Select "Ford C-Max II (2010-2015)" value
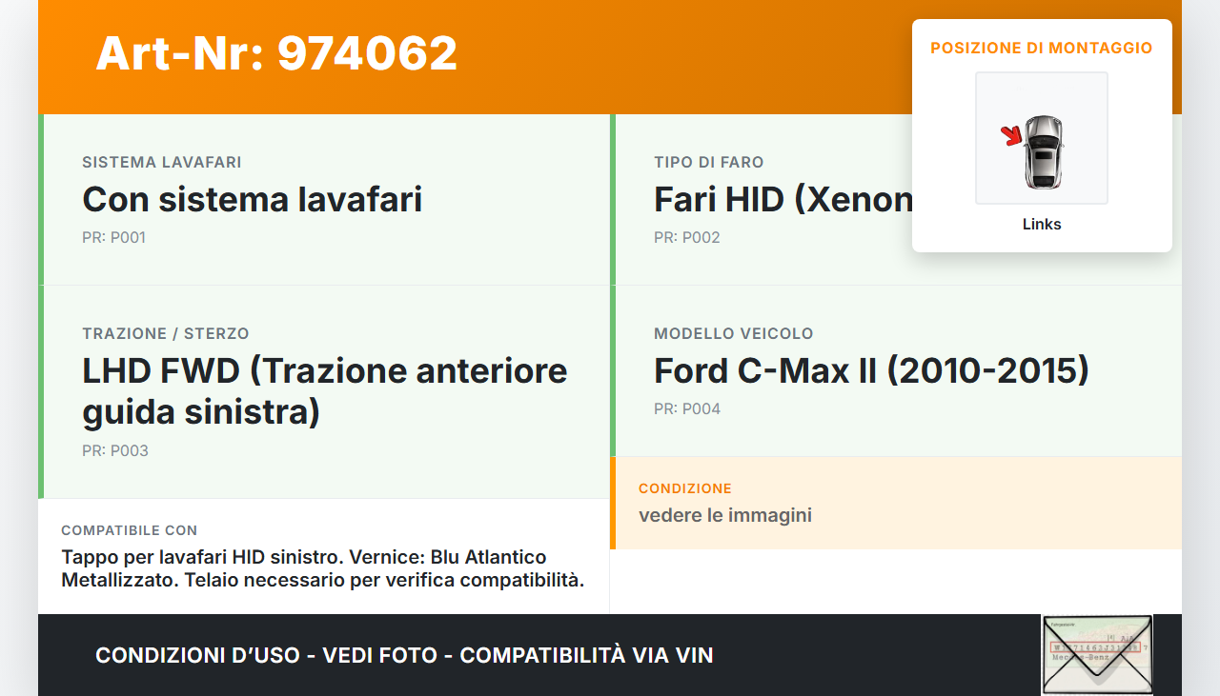Image resolution: width=1220 pixels, height=696 pixels. [871, 370]
